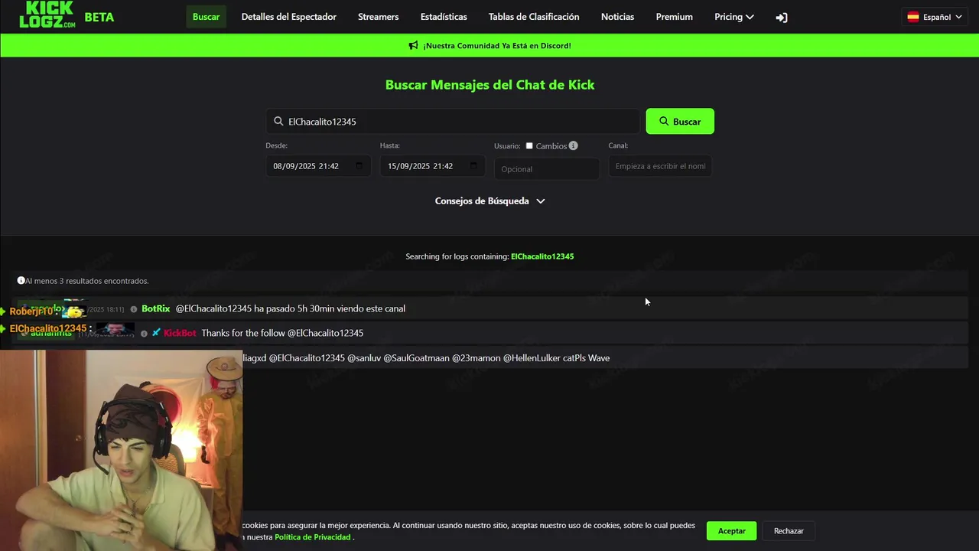Click the Desde date field
Screen dimensions: 979x551
(x=318, y=166)
